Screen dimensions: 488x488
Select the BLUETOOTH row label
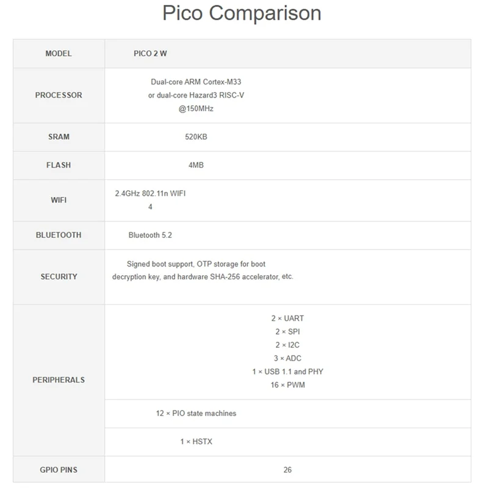click(59, 235)
